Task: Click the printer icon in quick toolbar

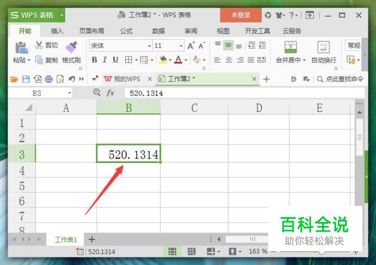Action: pos(48,79)
